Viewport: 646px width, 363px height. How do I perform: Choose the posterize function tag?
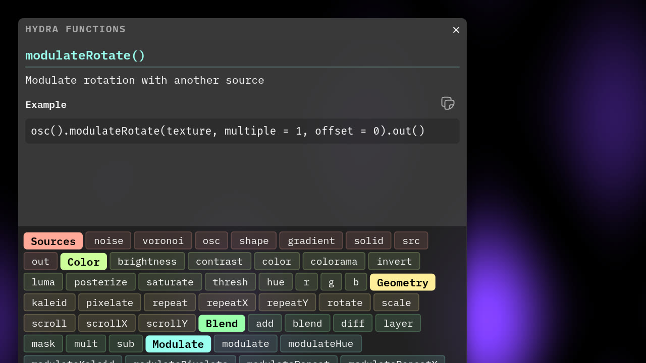click(101, 282)
